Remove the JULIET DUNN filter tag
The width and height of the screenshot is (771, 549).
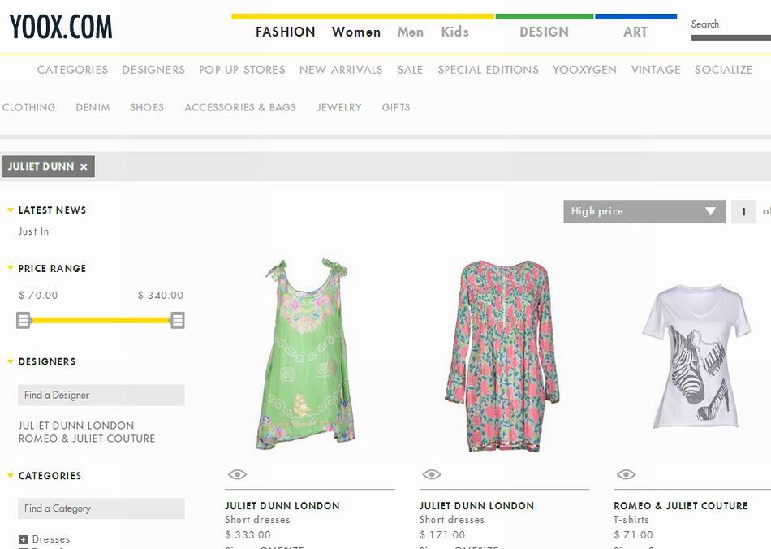(84, 166)
